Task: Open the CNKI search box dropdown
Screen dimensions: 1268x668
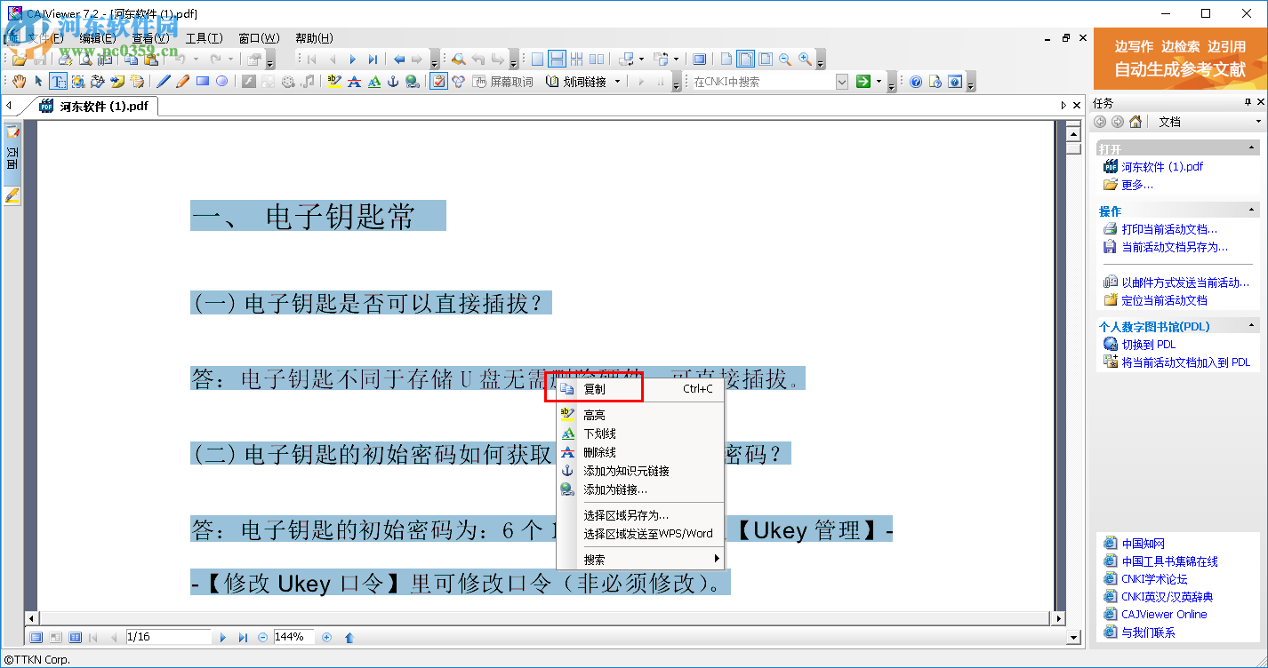Action: (x=842, y=82)
